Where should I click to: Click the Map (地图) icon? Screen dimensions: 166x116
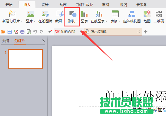(147, 14)
